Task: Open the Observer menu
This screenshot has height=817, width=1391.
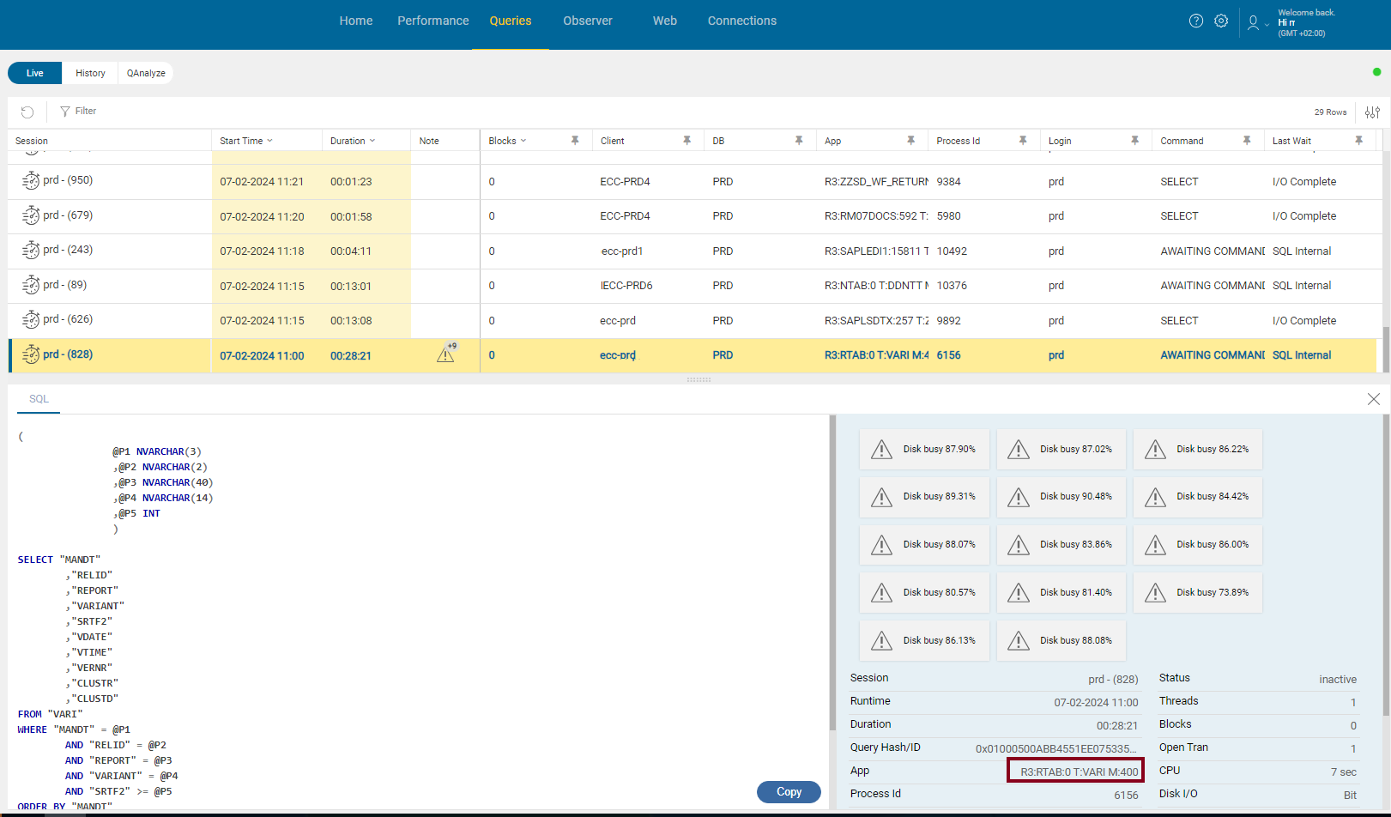Action: pos(588,21)
